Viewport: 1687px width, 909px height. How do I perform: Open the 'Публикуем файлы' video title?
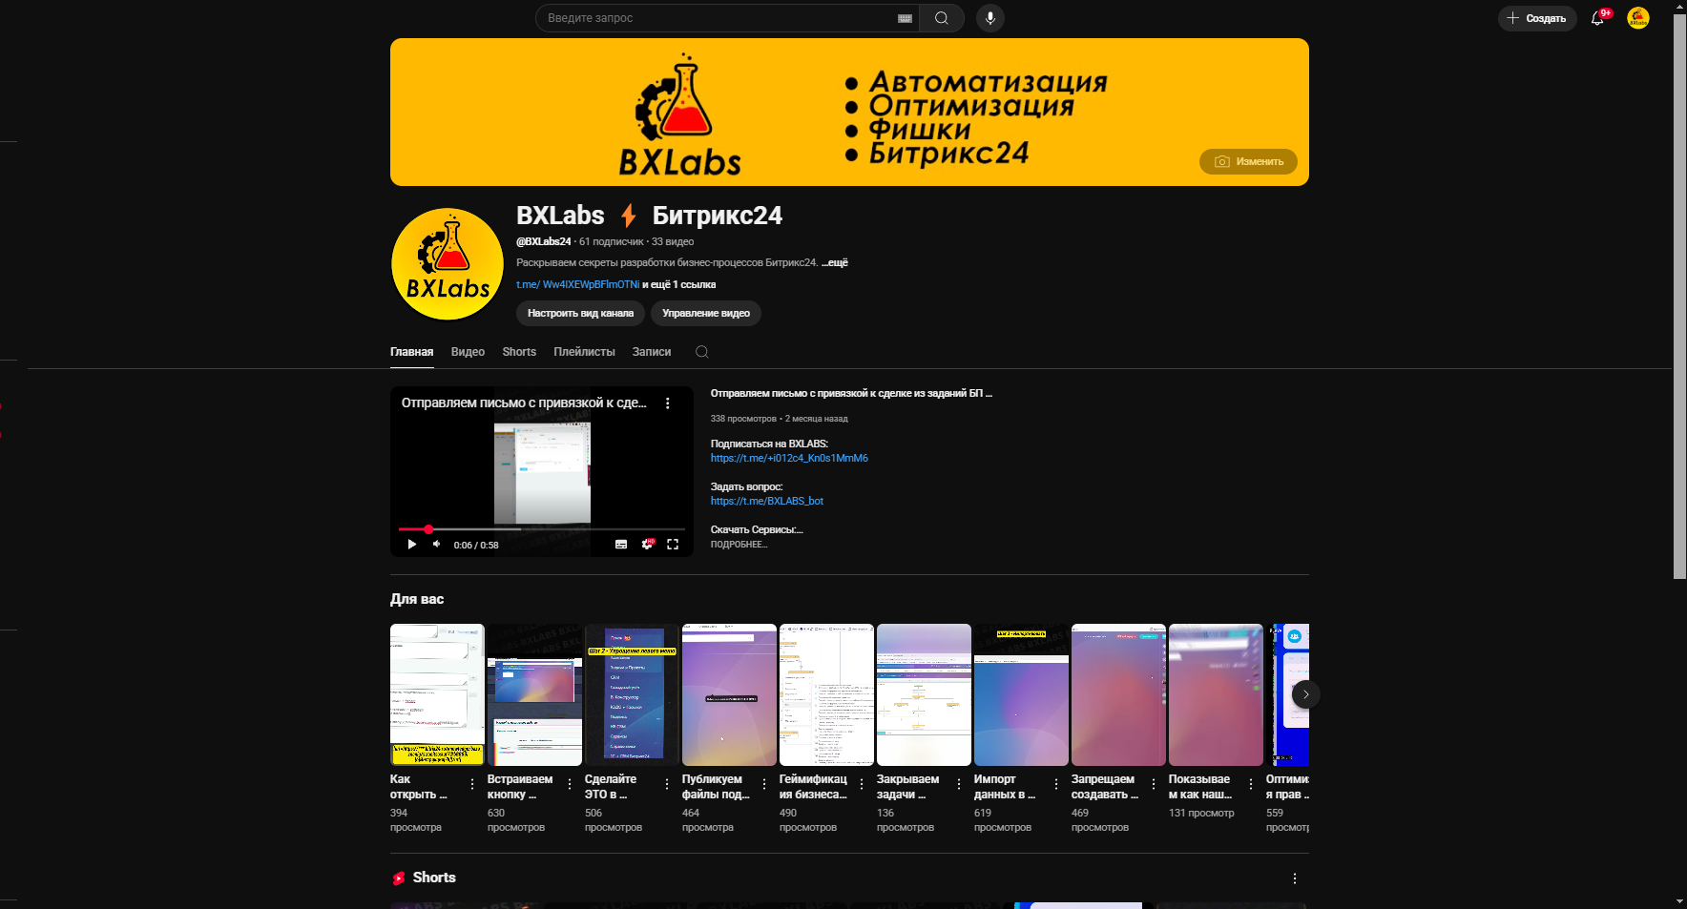click(x=716, y=787)
